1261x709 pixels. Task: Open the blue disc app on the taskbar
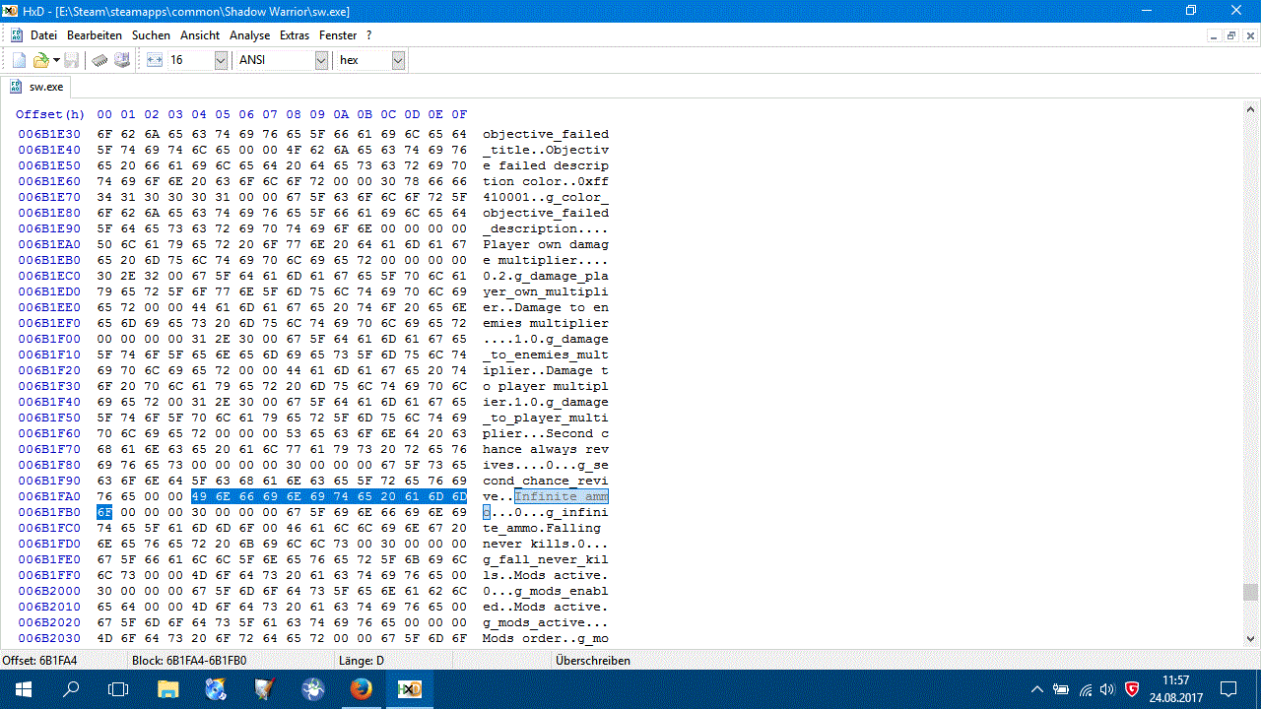[216, 689]
